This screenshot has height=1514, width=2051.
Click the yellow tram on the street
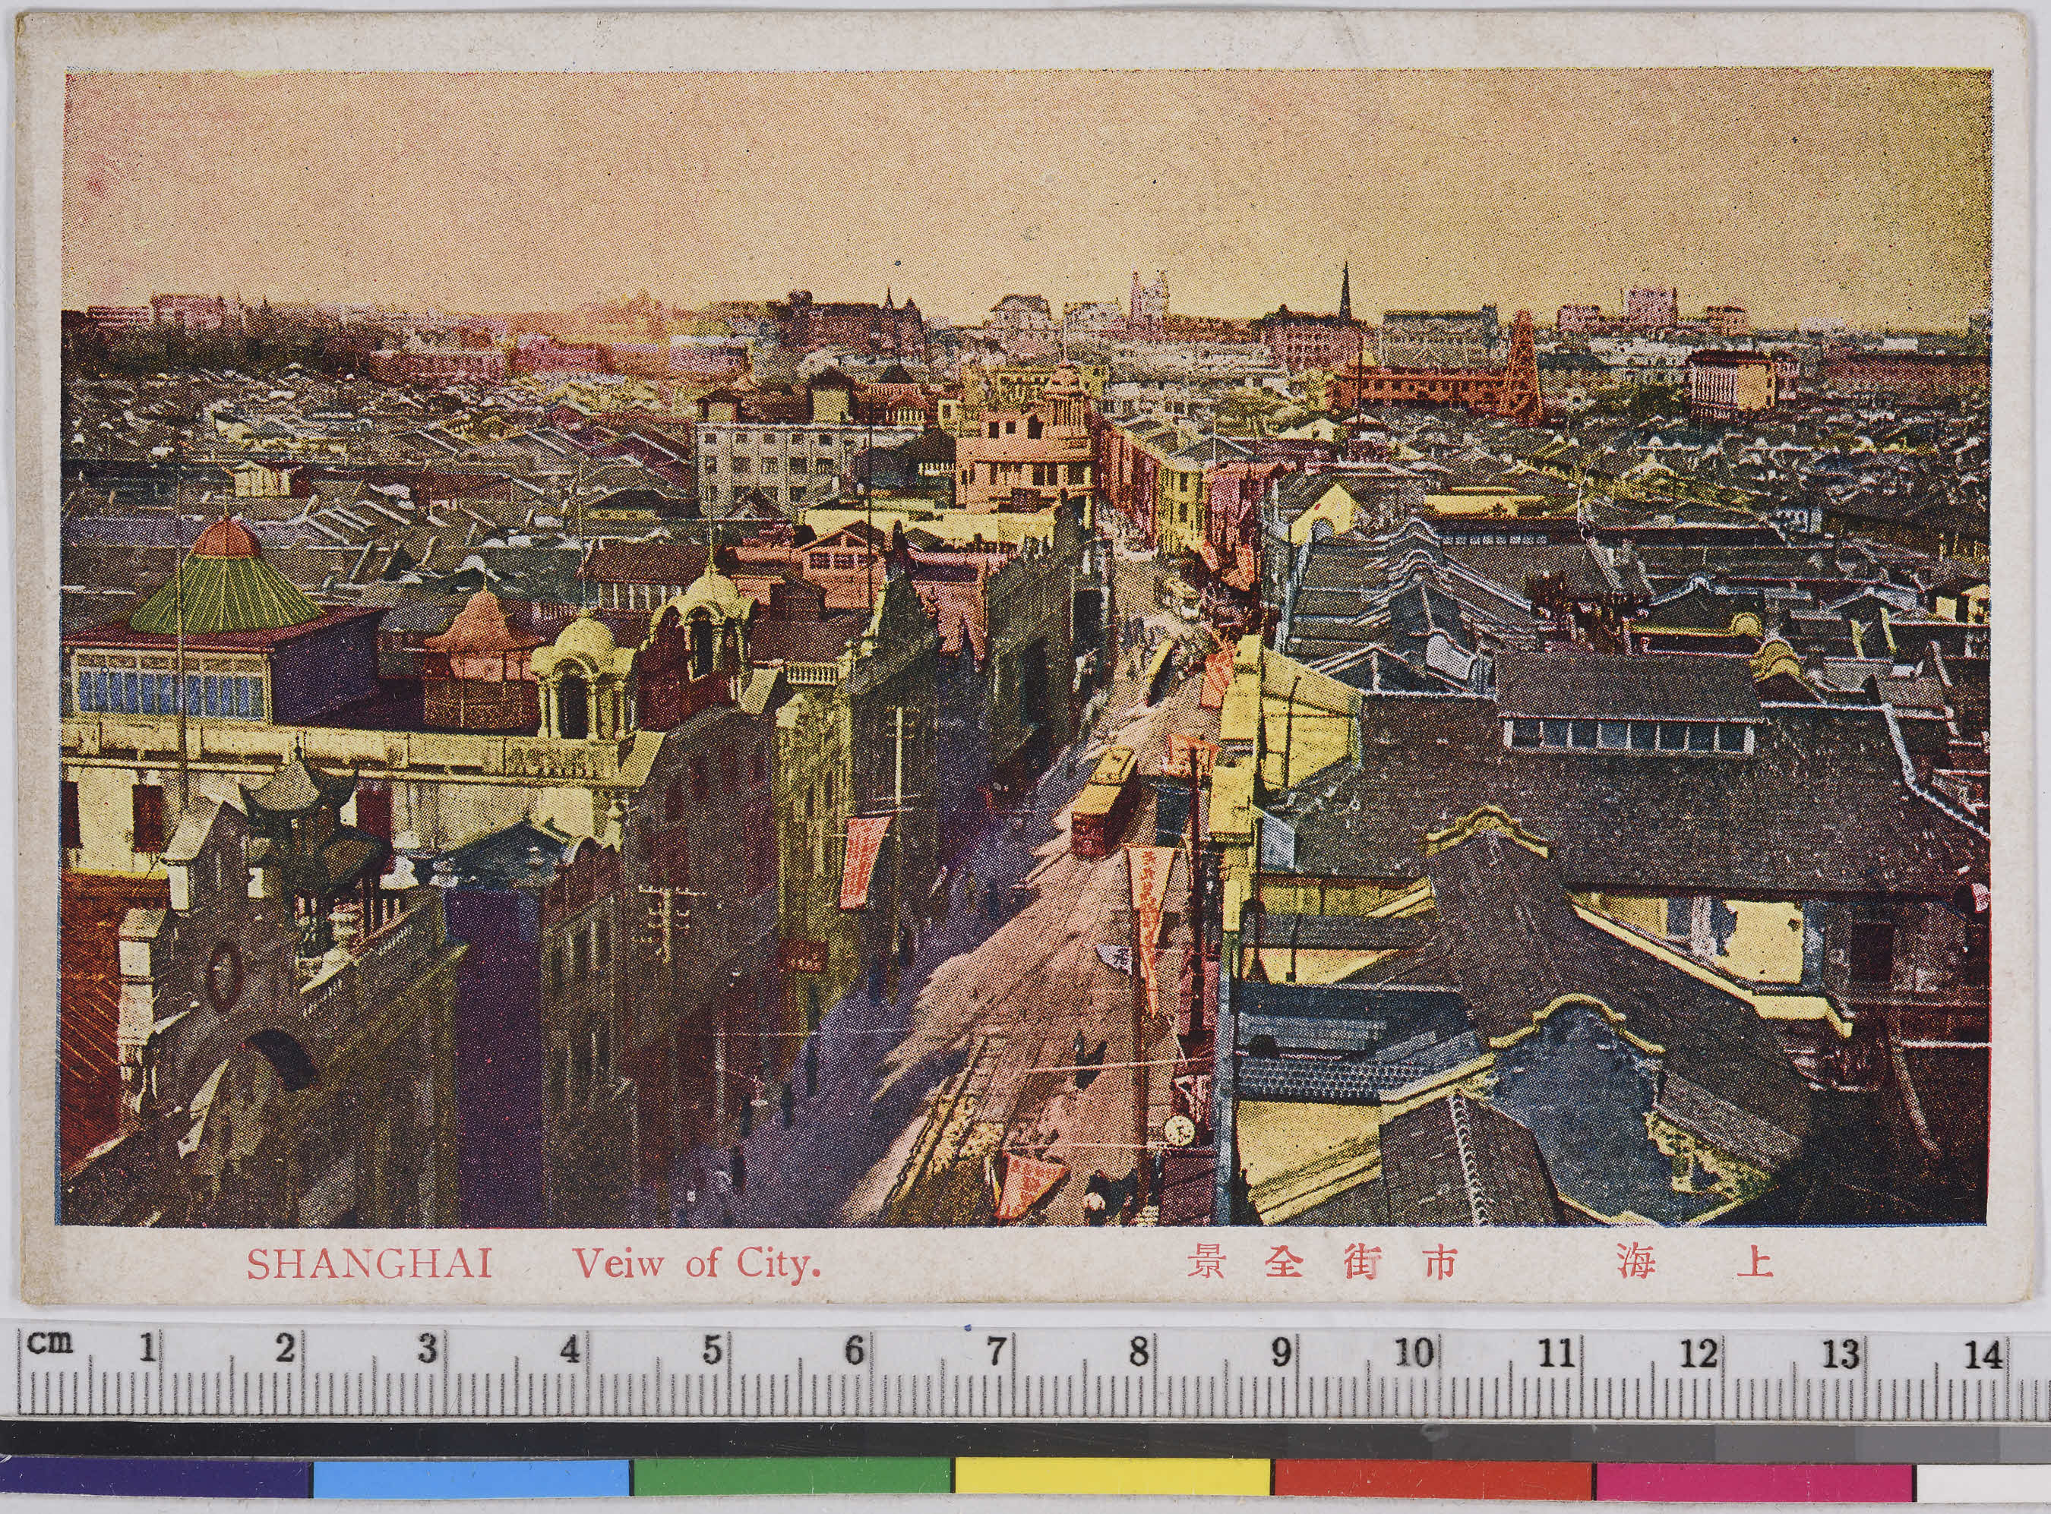pos(1103,803)
